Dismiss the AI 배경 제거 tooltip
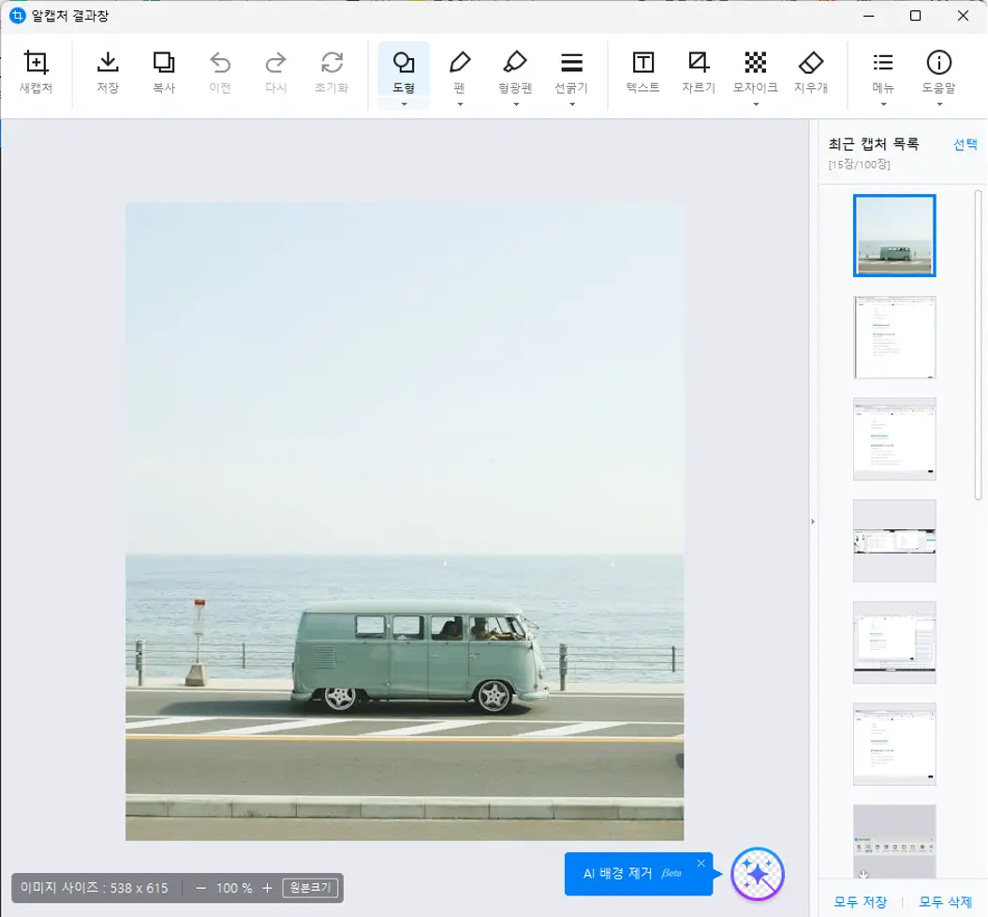The height and width of the screenshot is (917, 988). point(700,864)
